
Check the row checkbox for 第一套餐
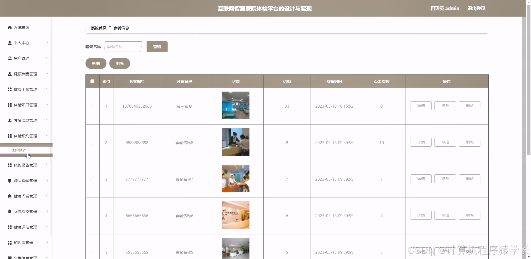tap(92, 106)
